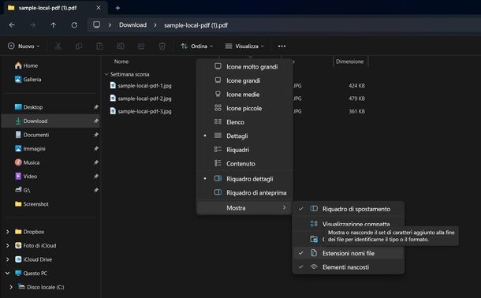Click sample-local-pdf (1).pdf breadcrumb
This screenshot has width=481, height=298.
pyautogui.click(x=196, y=25)
